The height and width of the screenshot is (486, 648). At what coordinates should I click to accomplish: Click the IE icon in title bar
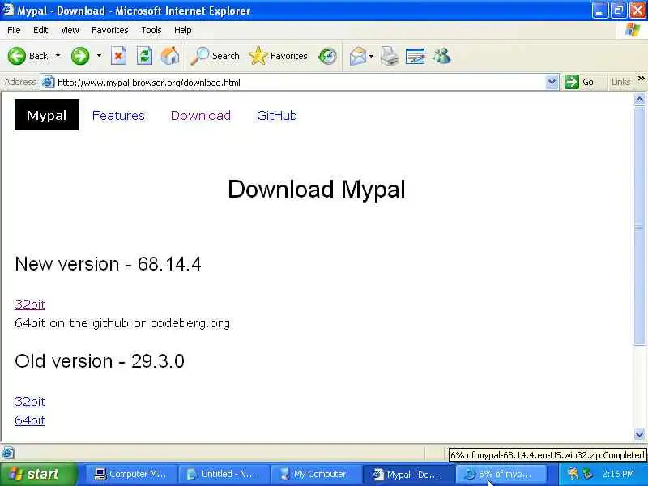click(x=7, y=10)
